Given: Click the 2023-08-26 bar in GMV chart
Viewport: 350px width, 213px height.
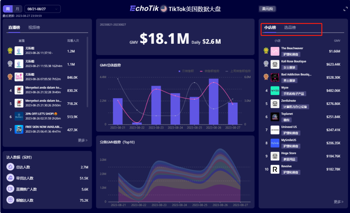Looking at the screenshot, I should (214, 101).
